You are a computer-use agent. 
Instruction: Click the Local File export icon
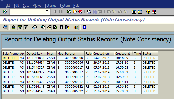[55, 27]
